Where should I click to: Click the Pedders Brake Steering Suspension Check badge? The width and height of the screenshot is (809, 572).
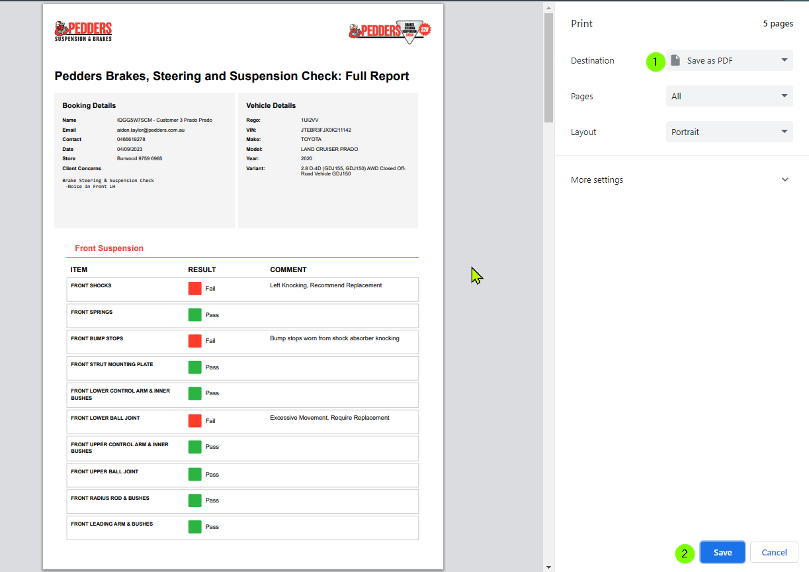(x=390, y=31)
